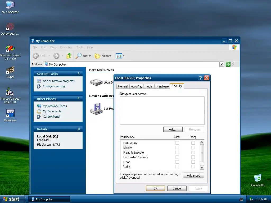The height and width of the screenshot is (203, 271).
Task: Collapse the Other Places panel
Action: tap(79, 99)
